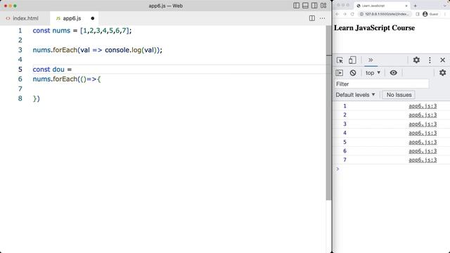Close the Learn JavaScript browser tab
Viewport: 450px width, 253px height.
pyautogui.click(x=406, y=6)
